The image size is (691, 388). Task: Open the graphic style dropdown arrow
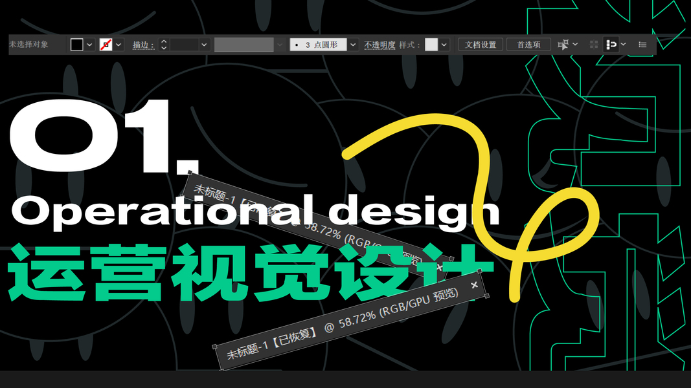[444, 45]
